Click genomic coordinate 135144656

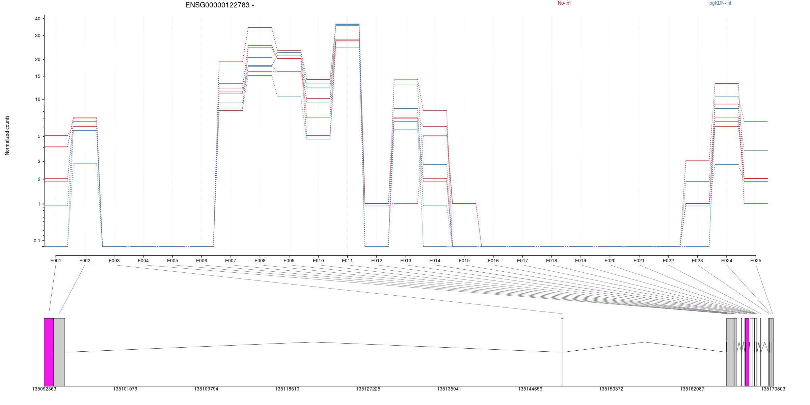click(x=530, y=389)
